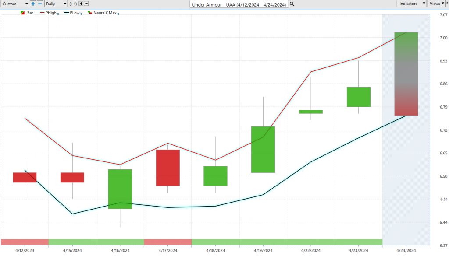
Task: Click the small dot next to NeuralX.Max
Action: pos(118,14)
